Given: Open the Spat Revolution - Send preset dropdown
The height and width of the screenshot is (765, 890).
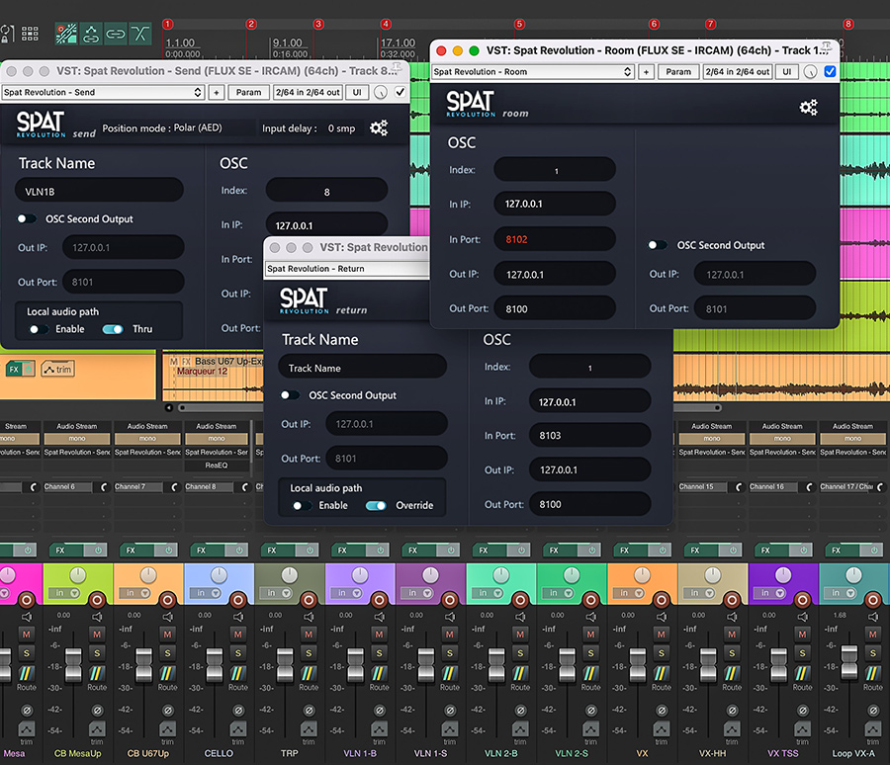Looking at the screenshot, I should (x=103, y=92).
